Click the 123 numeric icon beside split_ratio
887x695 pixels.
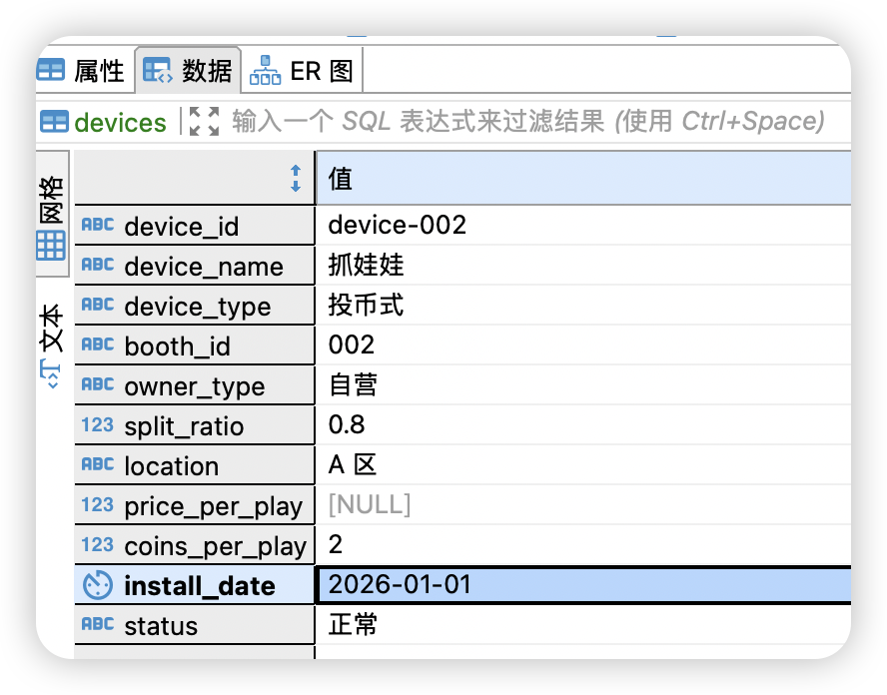(99, 424)
